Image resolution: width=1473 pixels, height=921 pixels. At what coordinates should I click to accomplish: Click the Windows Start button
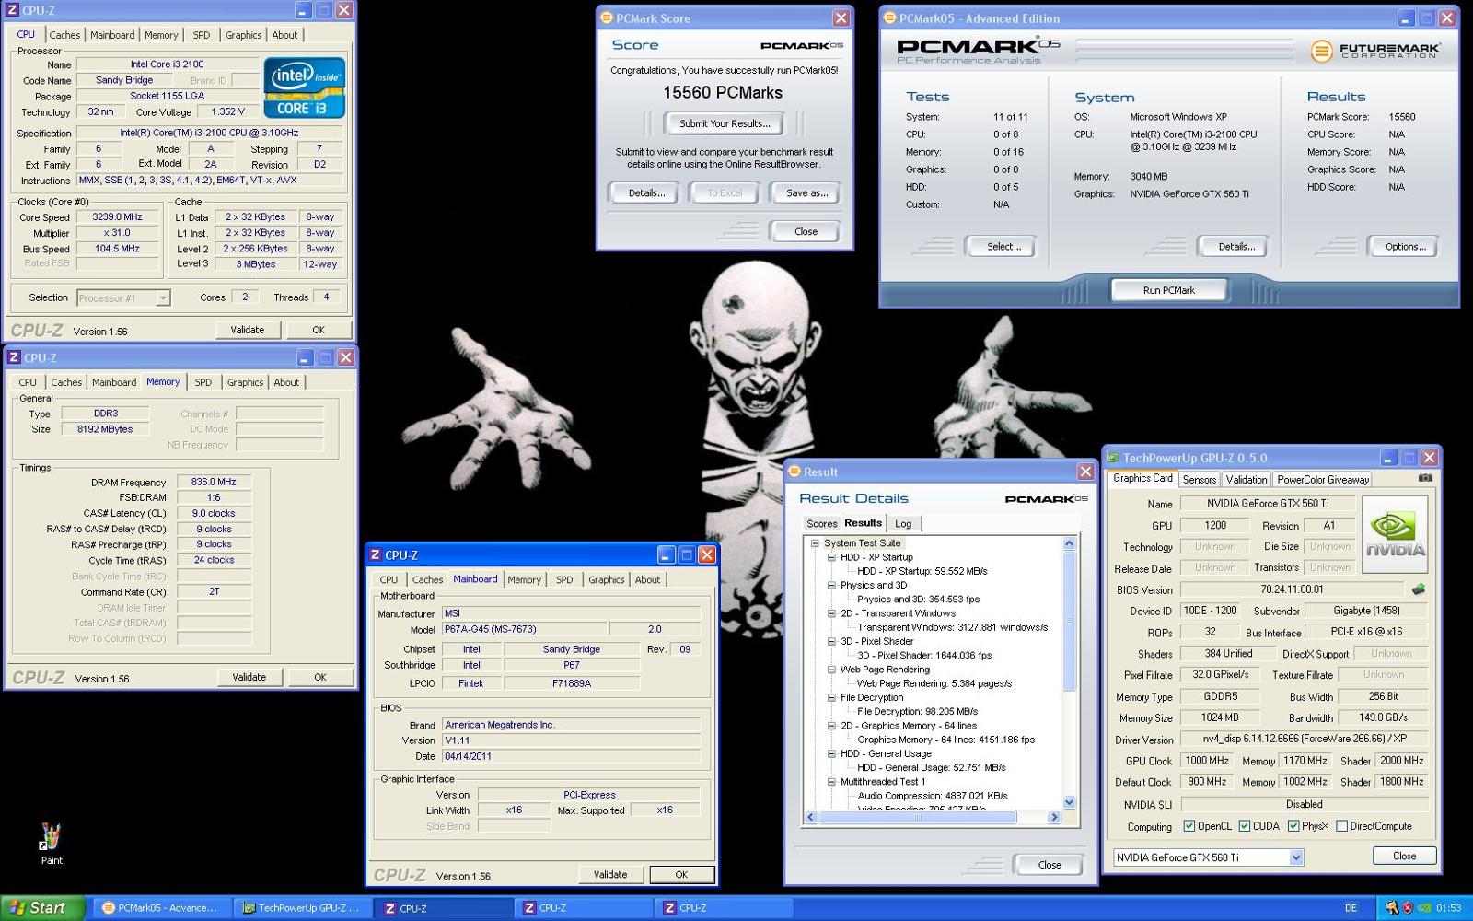43,908
